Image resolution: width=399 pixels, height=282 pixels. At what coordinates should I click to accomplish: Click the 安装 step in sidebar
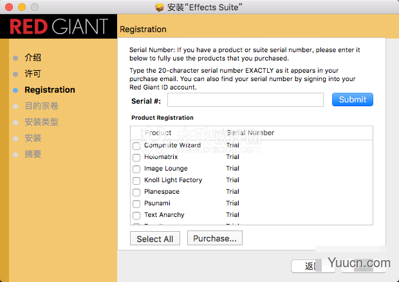[x=33, y=138]
